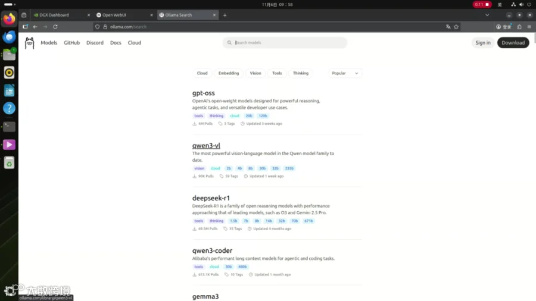Open Terminal from the dock
This screenshot has width=536, height=301.
pyautogui.click(x=9, y=127)
